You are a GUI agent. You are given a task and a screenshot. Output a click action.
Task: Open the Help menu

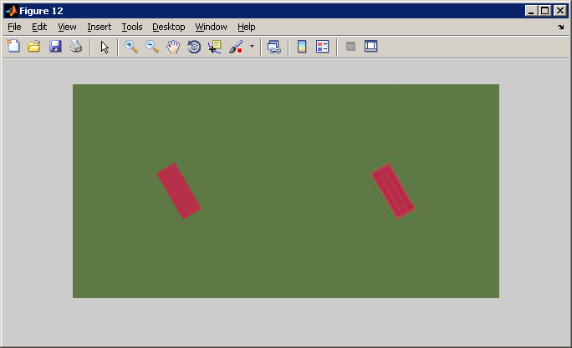[x=246, y=27]
